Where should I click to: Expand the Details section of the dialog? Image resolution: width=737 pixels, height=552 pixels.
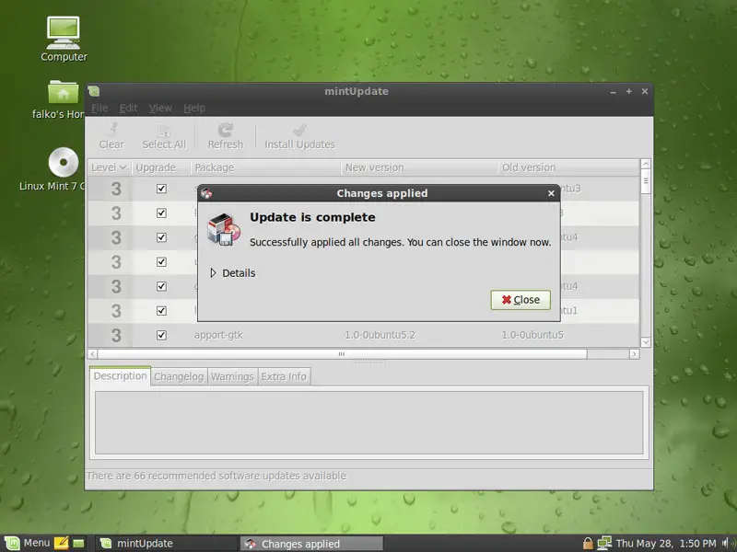click(x=233, y=273)
